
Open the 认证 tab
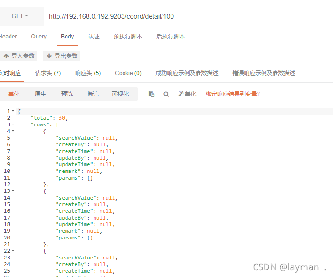(x=94, y=37)
